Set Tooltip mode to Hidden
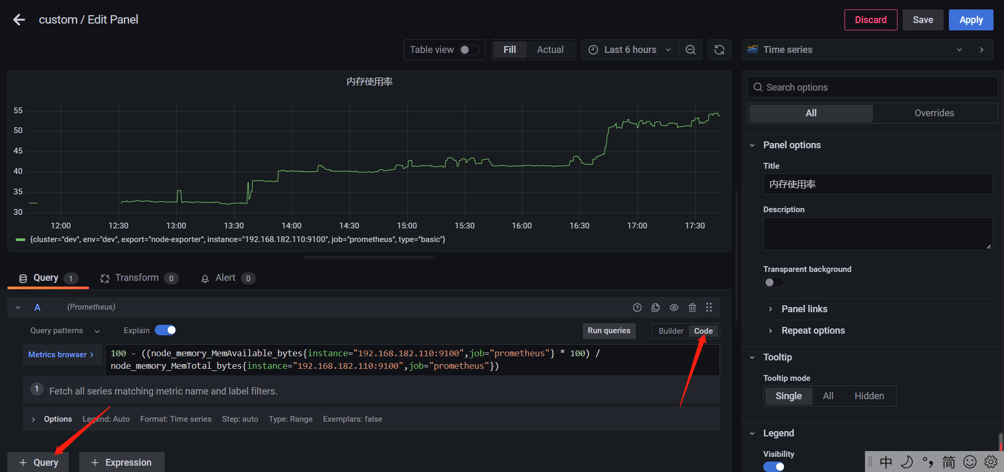The image size is (1004, 472). coord(869,396)
